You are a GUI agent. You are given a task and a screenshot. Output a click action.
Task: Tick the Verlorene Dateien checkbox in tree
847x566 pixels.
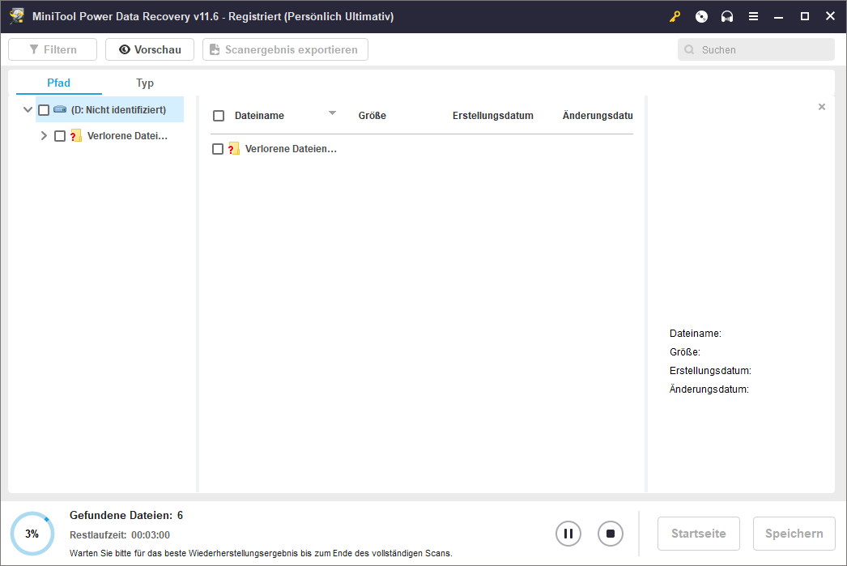coord(60,136)
